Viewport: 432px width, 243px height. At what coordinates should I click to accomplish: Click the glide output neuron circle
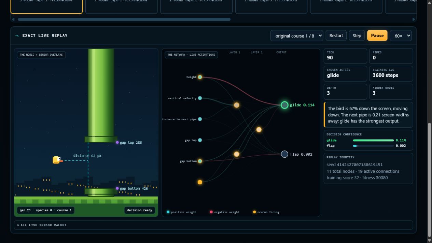click(x=284, y=105)
